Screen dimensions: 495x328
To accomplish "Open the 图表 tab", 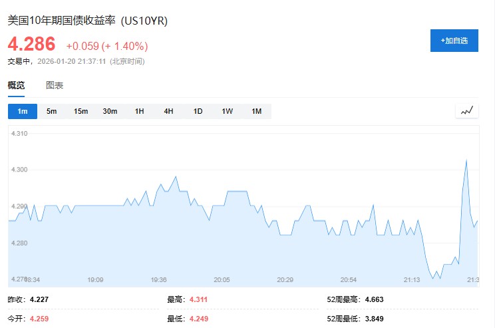I will click(55, 85).
